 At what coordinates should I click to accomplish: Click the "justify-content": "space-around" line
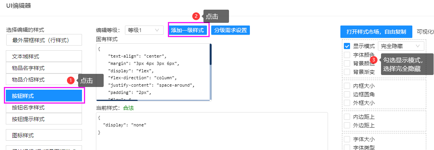click(151, 85)
